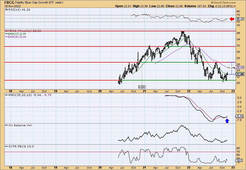Click the High 23.56 value
The image size is (246, 170).
coord(140,6)
